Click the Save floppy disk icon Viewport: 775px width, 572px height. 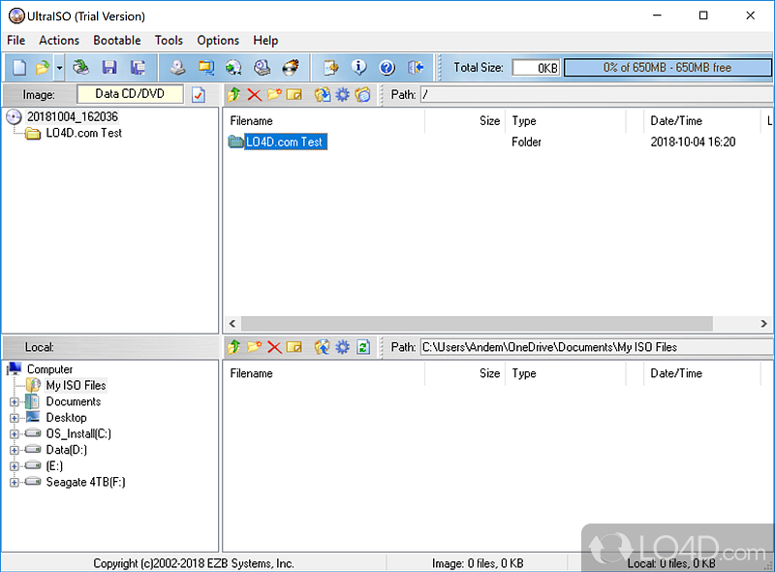[x=109, y=68]
